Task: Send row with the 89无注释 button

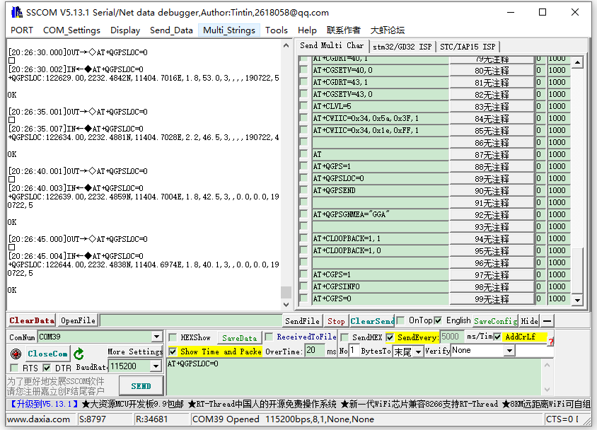Action: (492, 179)
